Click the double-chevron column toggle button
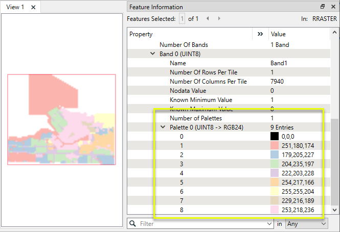Viewport: 340px width, 232px height. tap(260, 34)
